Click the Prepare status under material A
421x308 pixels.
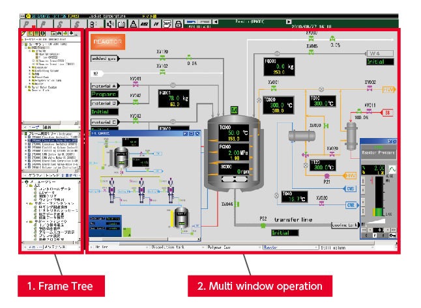click(104, 94)
